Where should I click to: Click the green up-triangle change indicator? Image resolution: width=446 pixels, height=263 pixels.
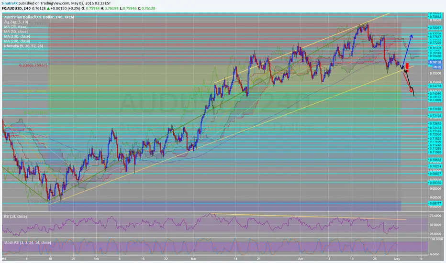[48, 9]
